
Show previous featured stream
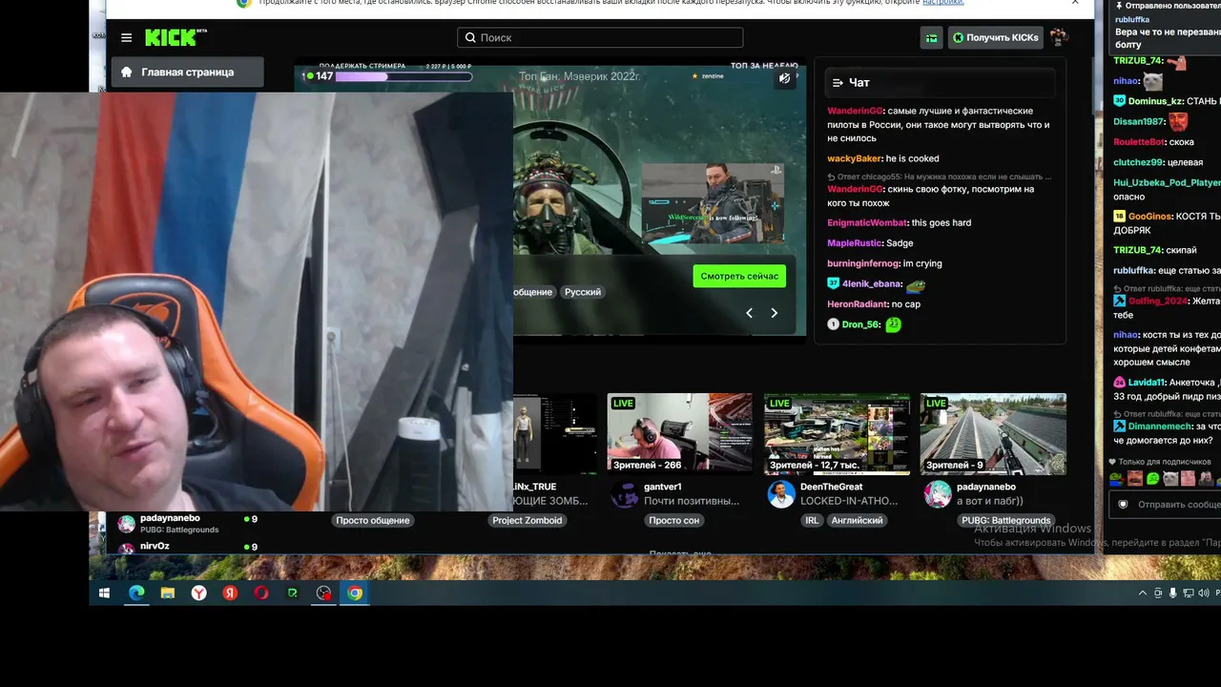point(749,313)
